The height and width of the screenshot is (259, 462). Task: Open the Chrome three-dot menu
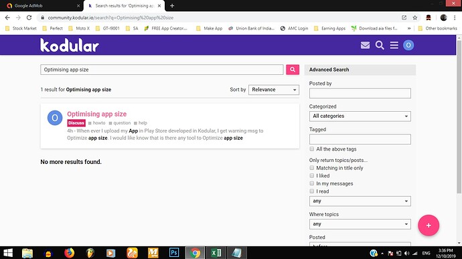point(455,17)
